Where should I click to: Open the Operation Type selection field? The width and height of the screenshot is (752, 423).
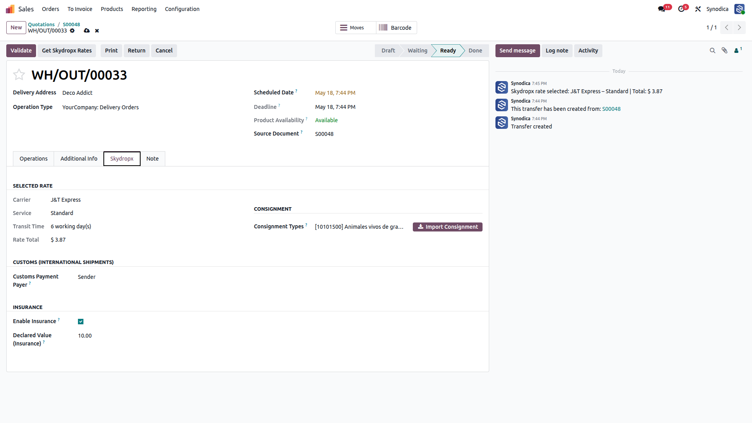[x=152, y=107]
